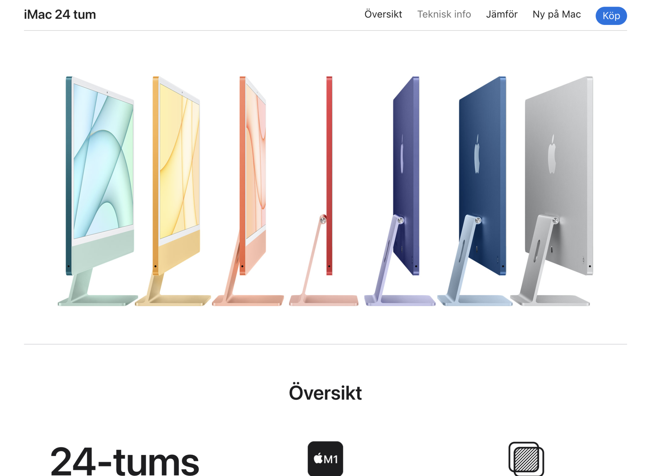
Task: Open the Översikt nav tab
Action: (383, 14)
